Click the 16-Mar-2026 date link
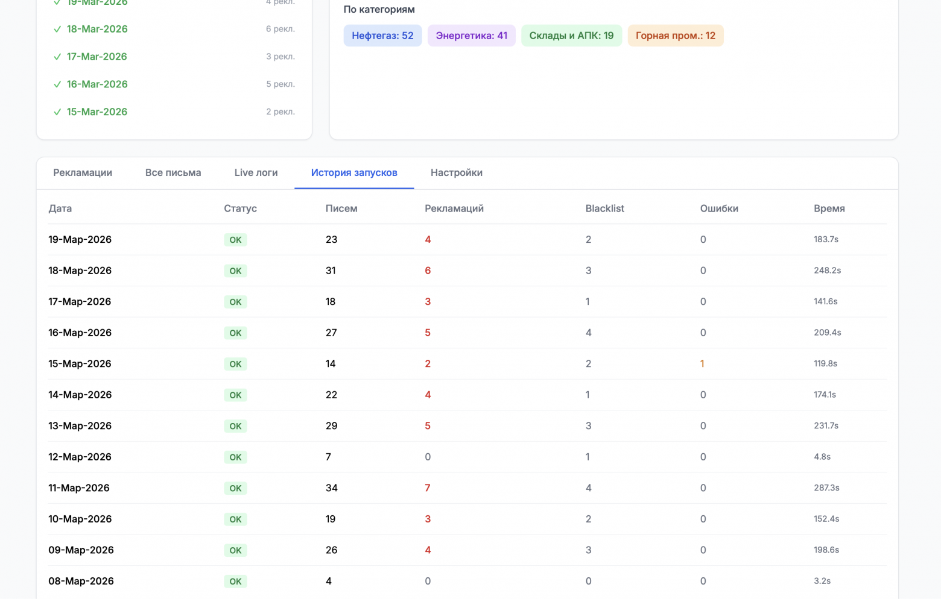This screenshot has height=599, width=941. 97,84
